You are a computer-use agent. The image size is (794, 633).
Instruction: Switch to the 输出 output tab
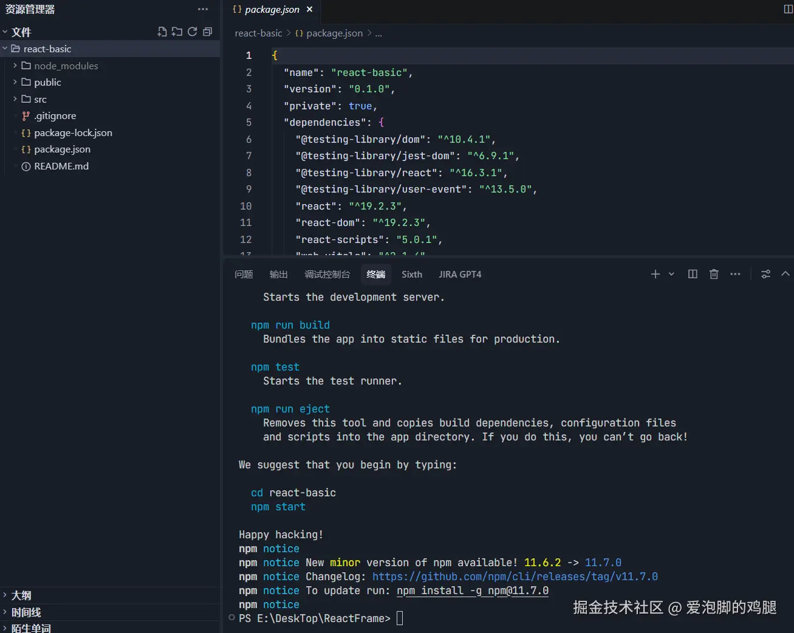(x=278, y=274)
